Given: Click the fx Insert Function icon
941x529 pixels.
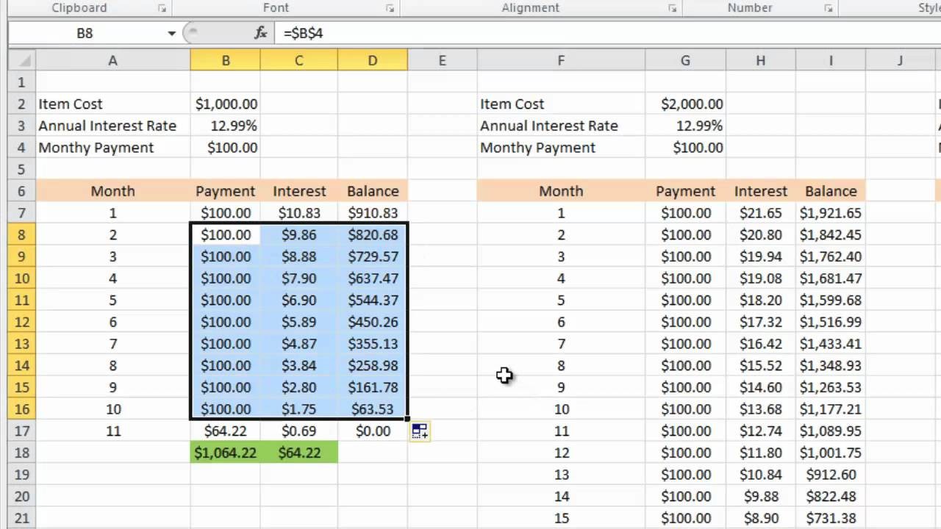Looking at the screenshot, I should tap(261, 33).
